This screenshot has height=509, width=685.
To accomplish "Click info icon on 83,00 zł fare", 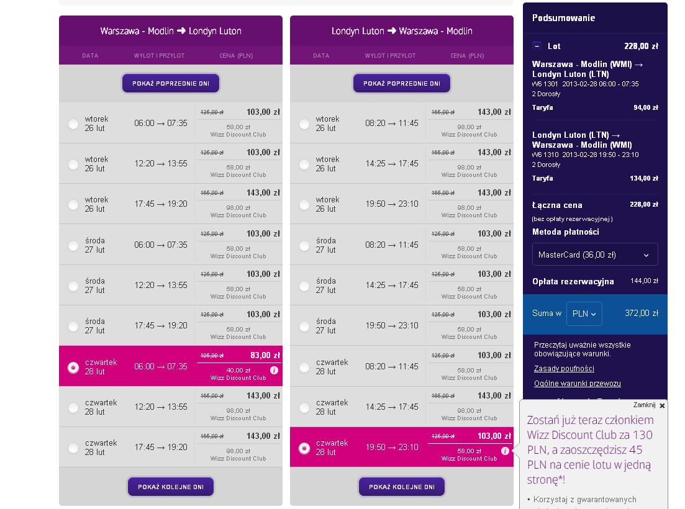I will (274, 370).
